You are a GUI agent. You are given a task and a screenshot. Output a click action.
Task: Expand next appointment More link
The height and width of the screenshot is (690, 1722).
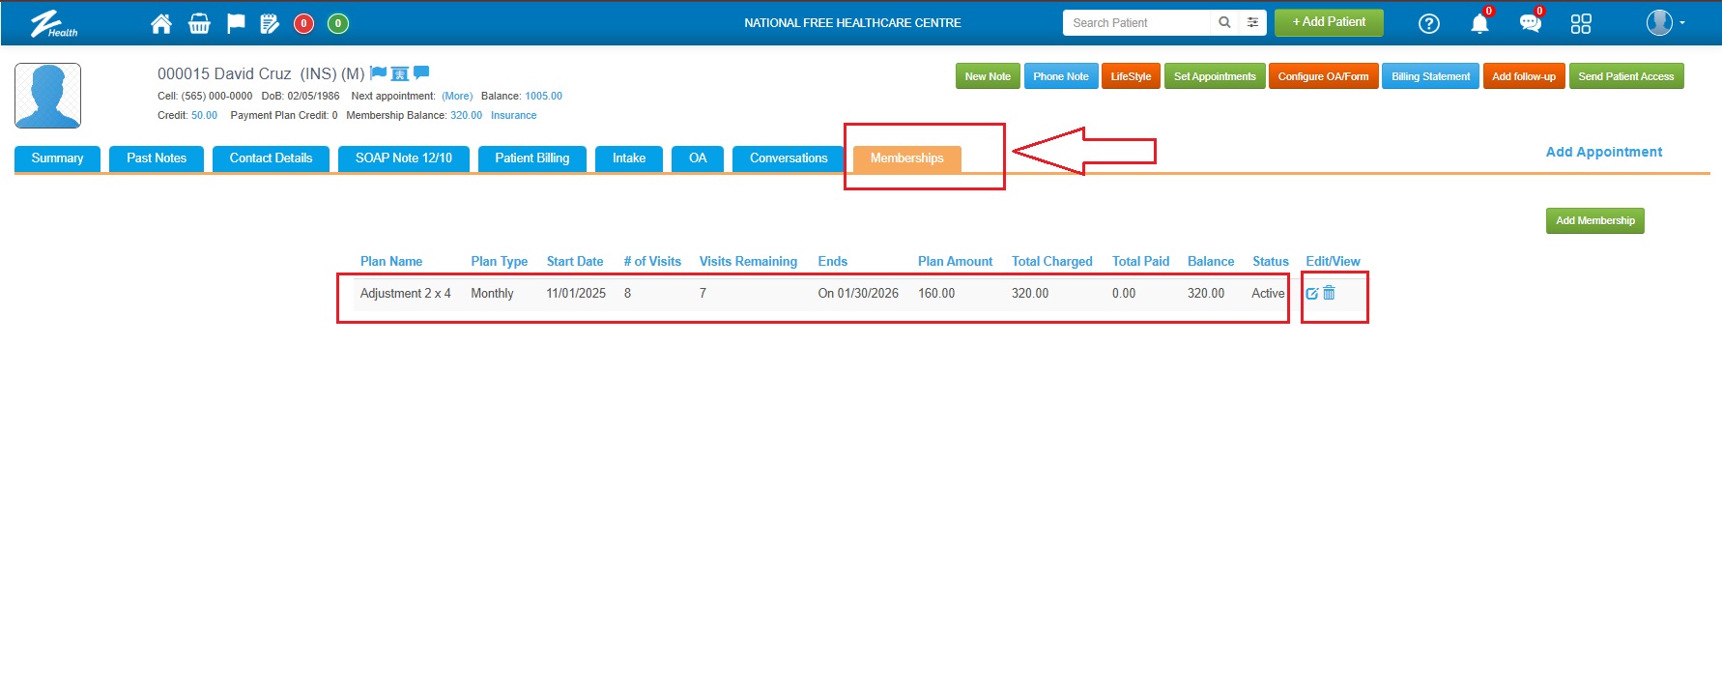coord(457,96)
